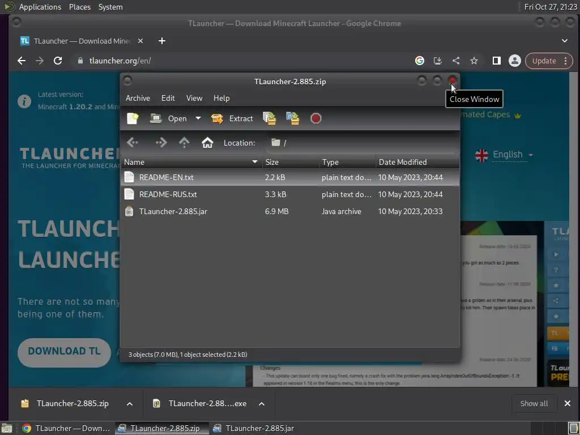Click the Location path field

(x=361, y=143)
